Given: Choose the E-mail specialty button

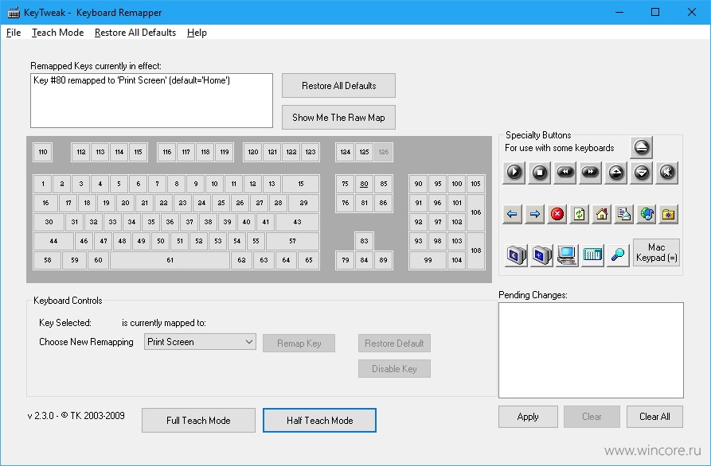Looking at the screenshot, I should 624,214.
